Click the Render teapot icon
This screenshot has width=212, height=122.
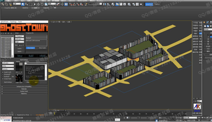(x=141, y=4)
